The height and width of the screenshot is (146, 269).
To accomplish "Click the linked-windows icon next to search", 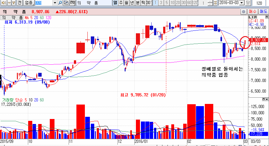I will 66,3.
